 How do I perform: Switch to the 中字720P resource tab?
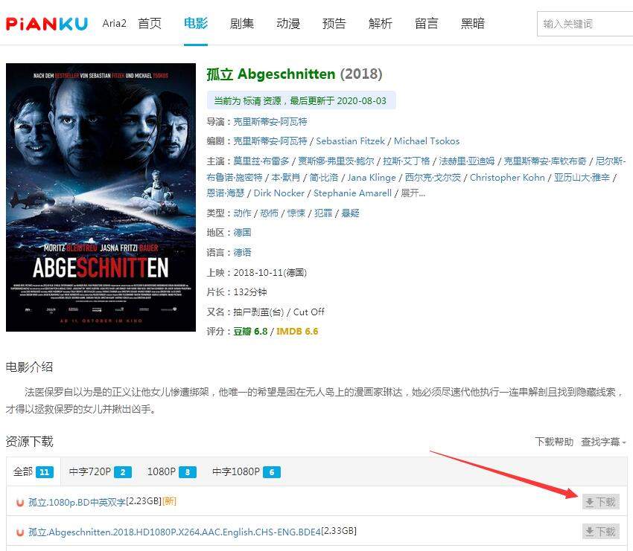click(100, 471)
